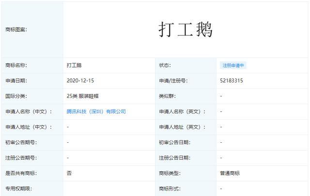Click the 普通商标 trademark type value
Screen dimensions: 310x196
click(230, 173)
